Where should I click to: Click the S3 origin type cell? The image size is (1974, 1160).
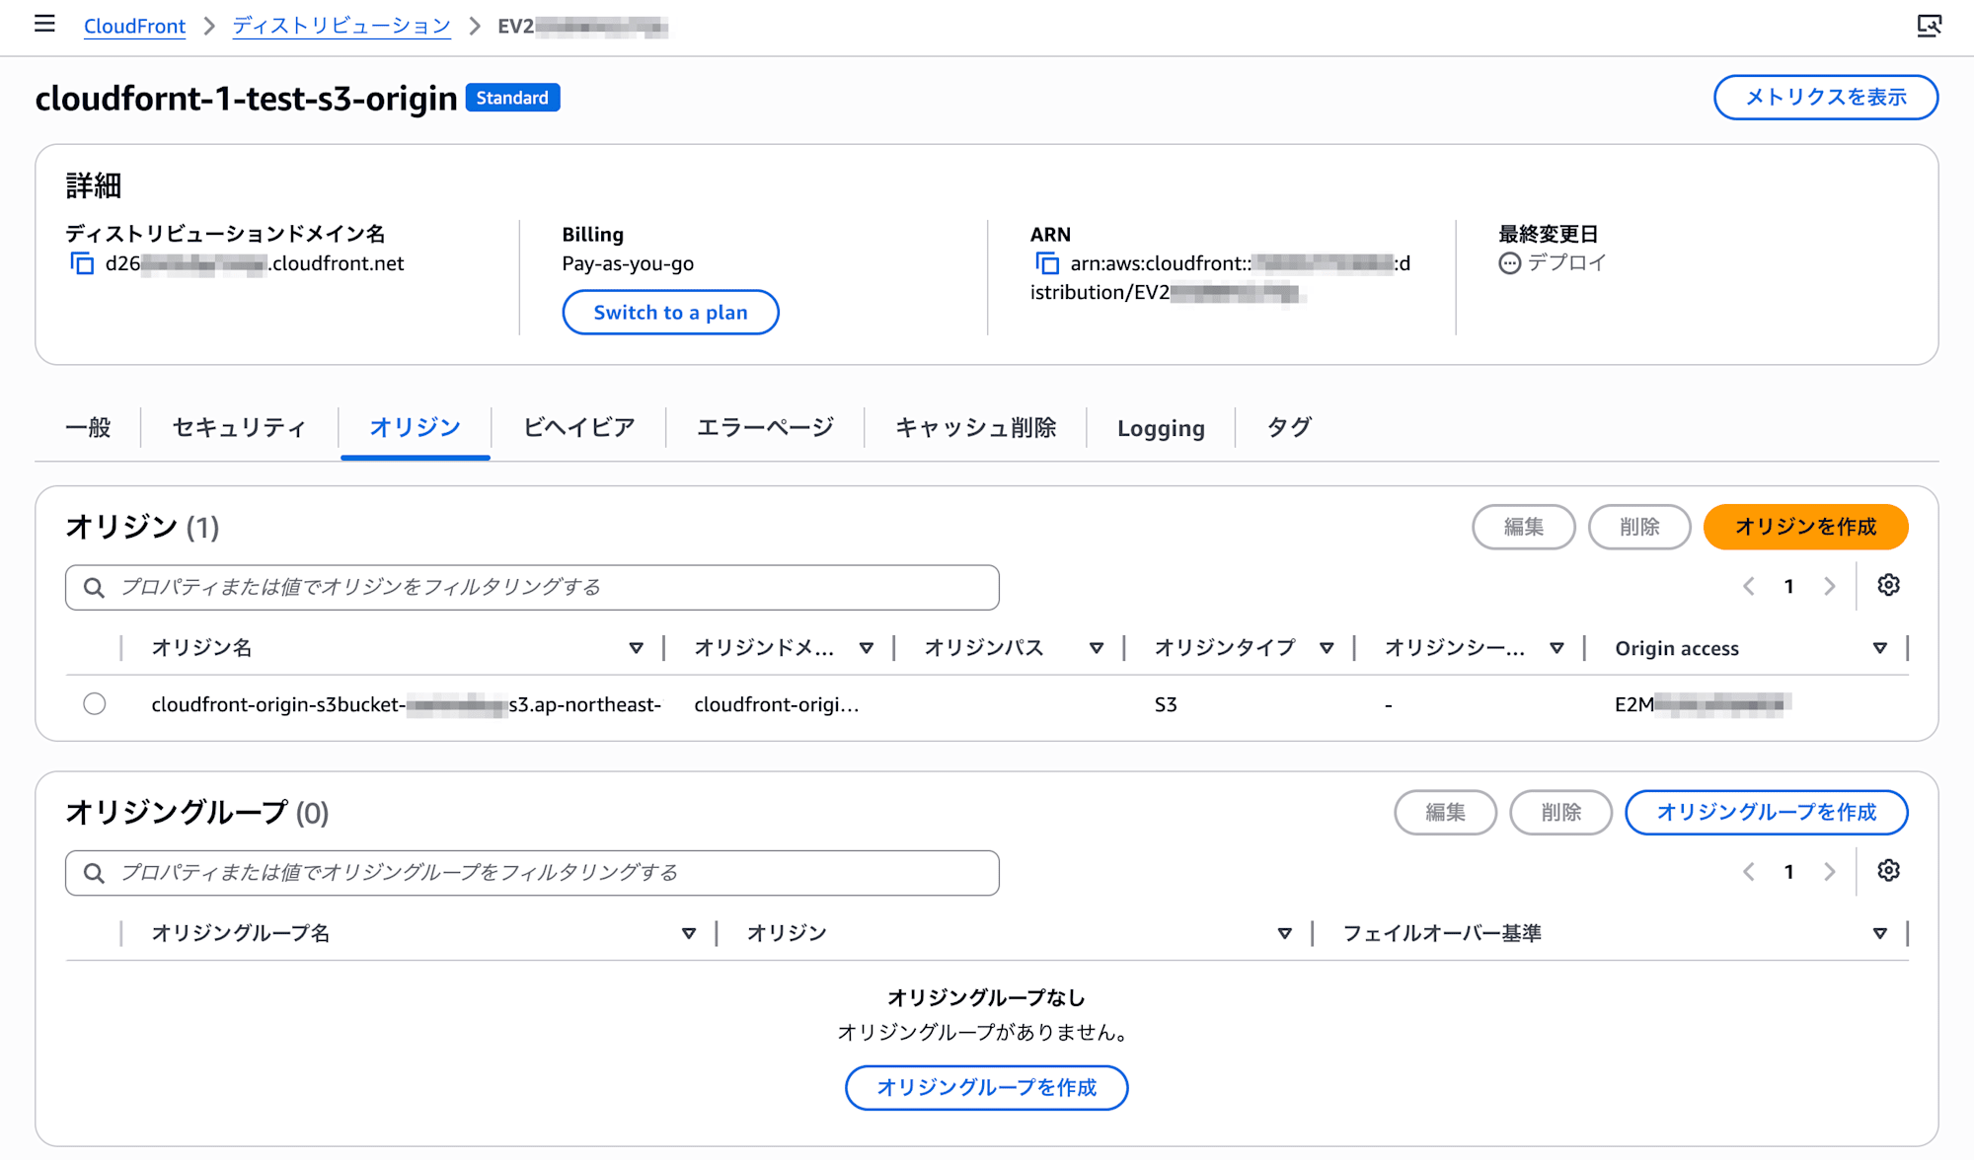(1166, 704)
